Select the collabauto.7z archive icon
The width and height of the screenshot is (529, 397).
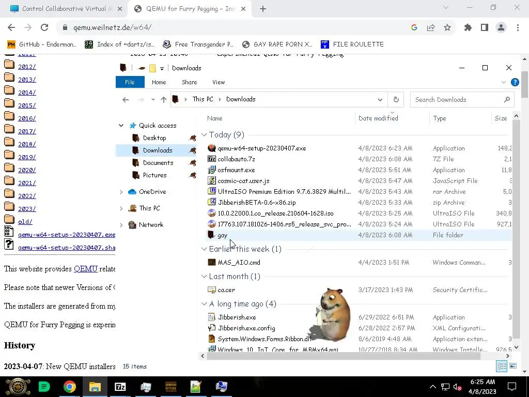211,159
